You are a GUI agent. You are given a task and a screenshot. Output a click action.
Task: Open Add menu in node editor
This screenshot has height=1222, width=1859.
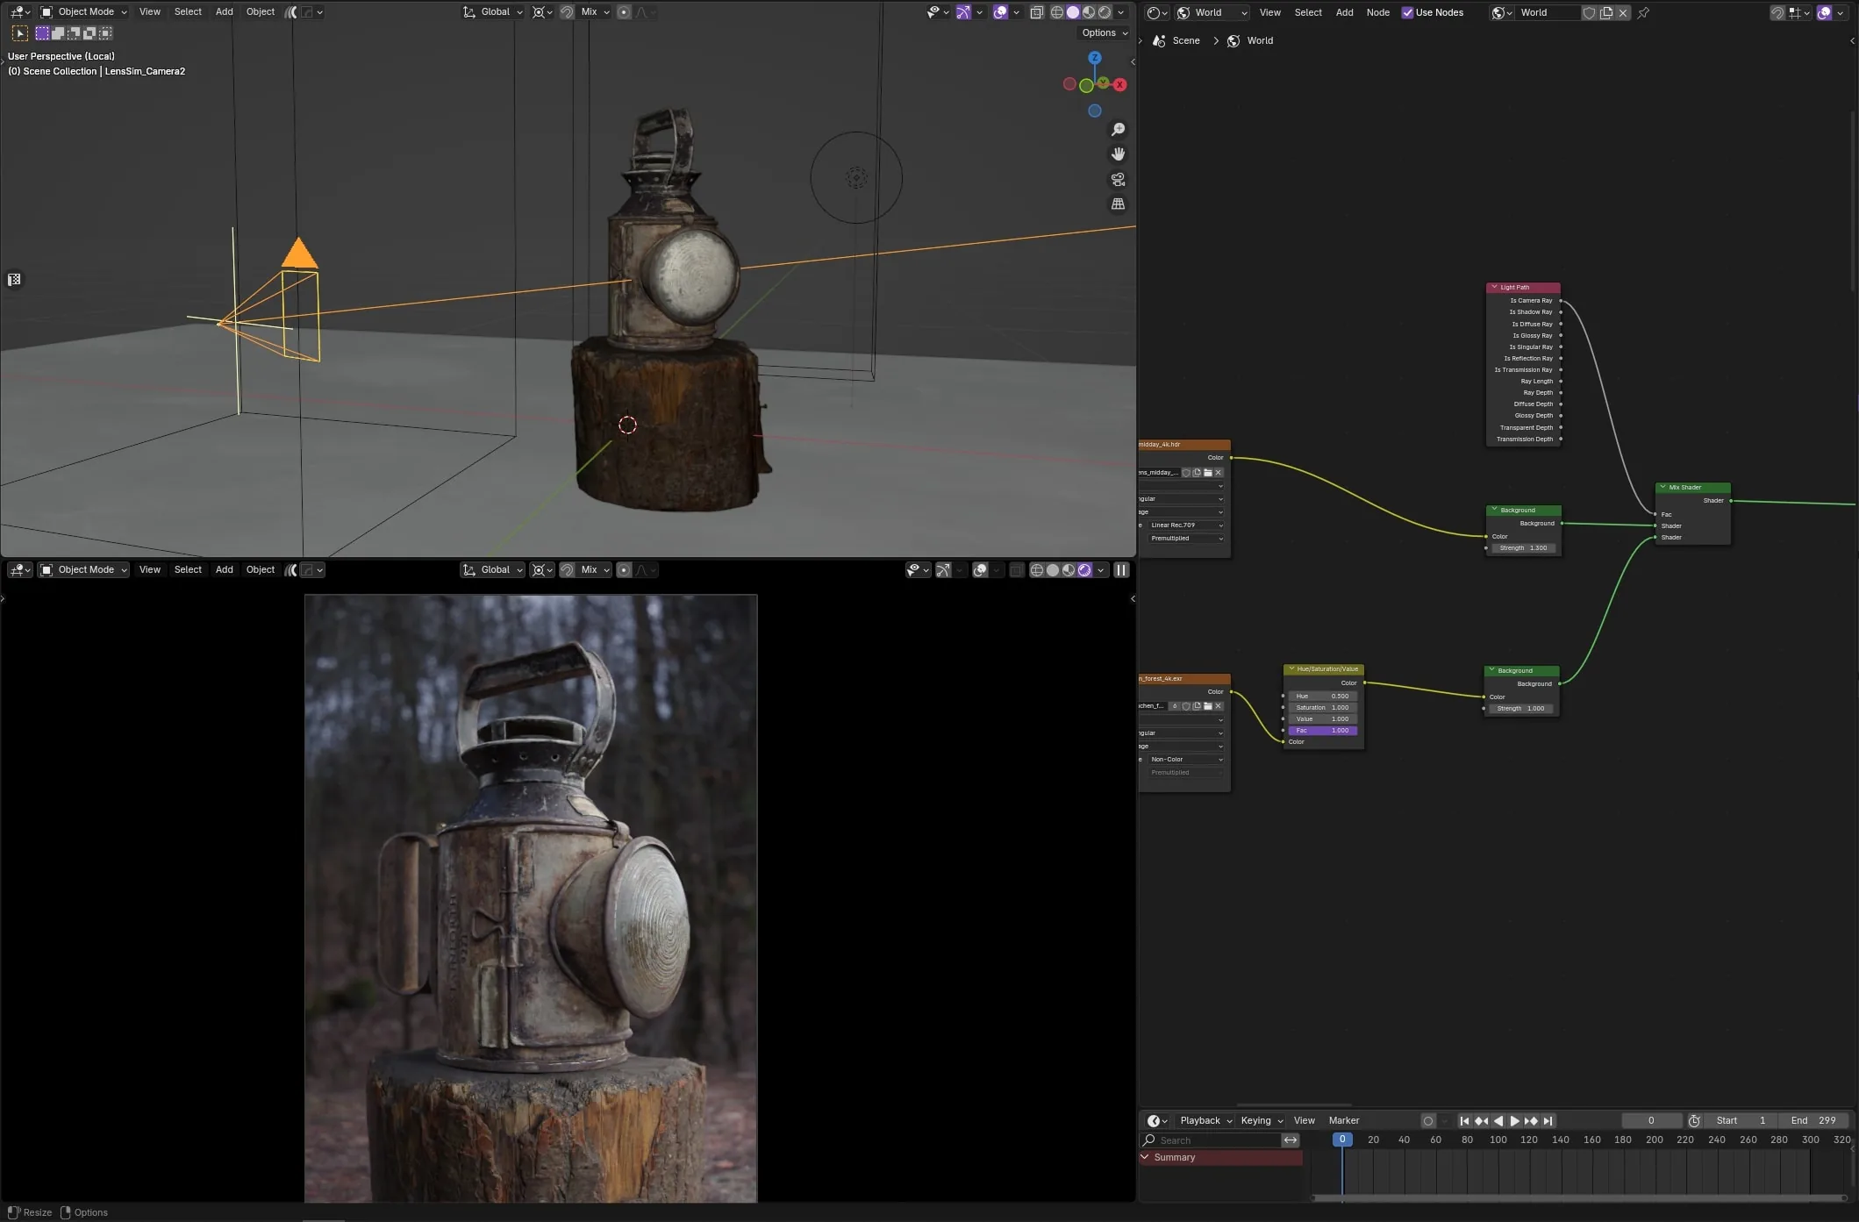click(1344, 12)
